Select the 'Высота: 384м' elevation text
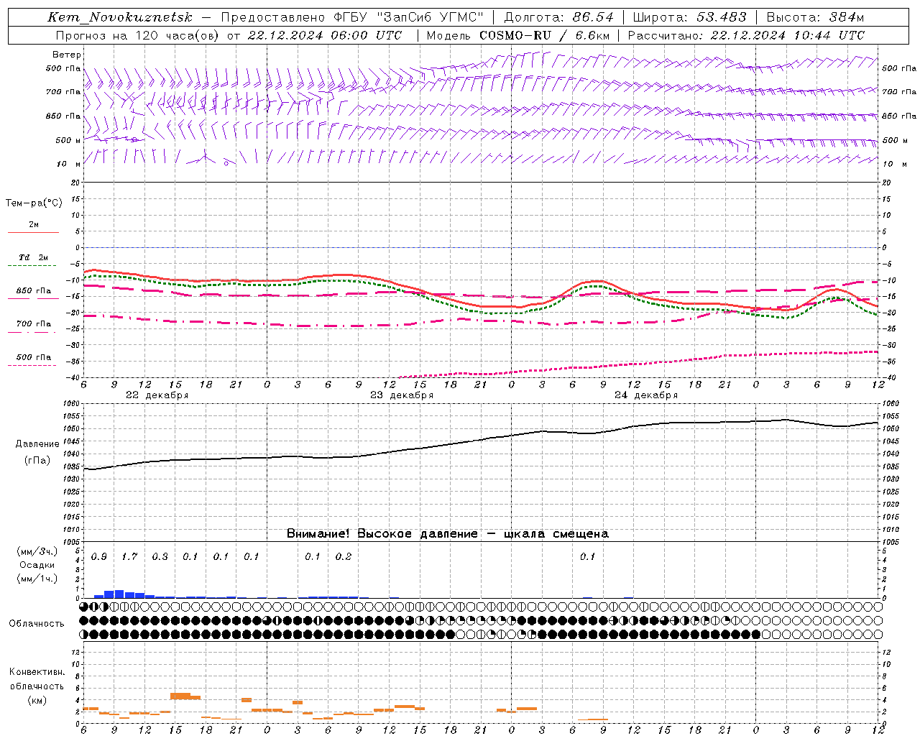The width and height of the screenshot is (920, 736). 815,17
